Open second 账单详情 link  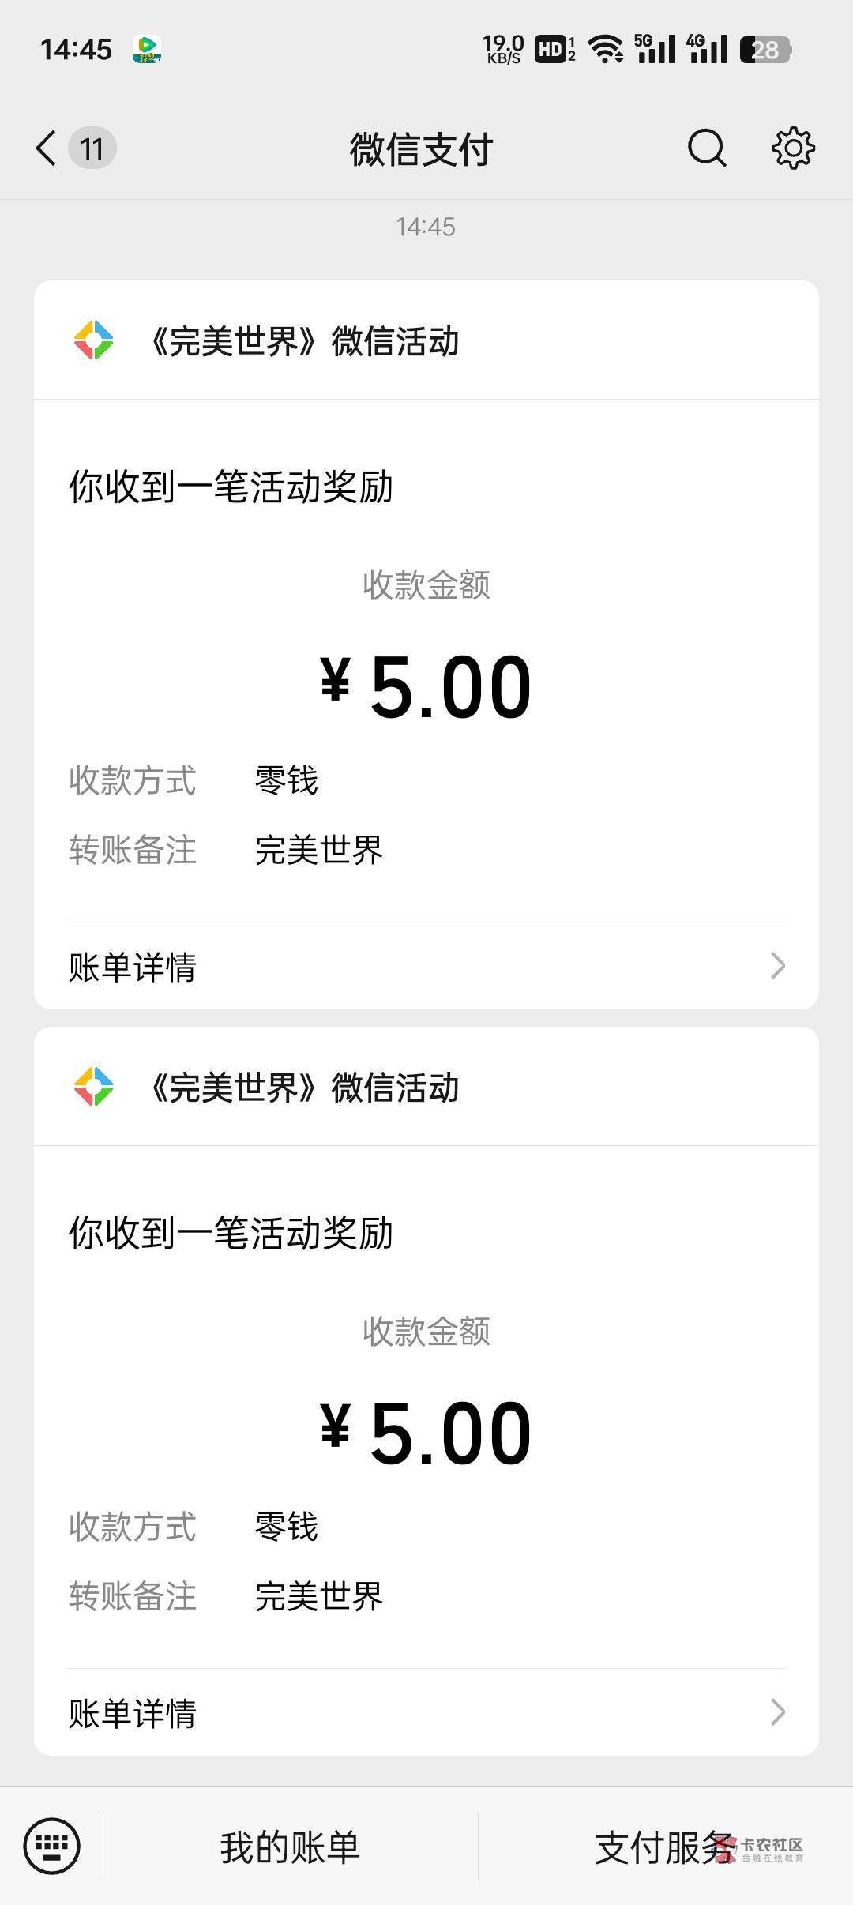point(133,1713)
